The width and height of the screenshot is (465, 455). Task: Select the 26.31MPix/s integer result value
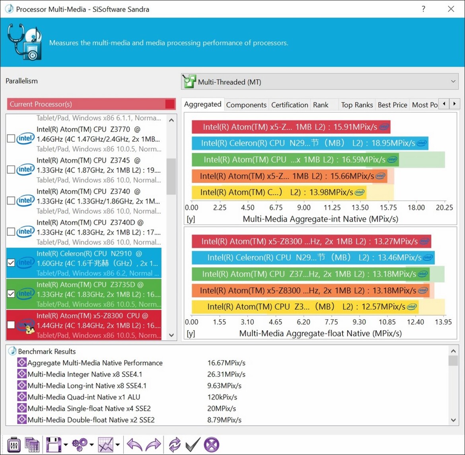[x=226, y=374]
